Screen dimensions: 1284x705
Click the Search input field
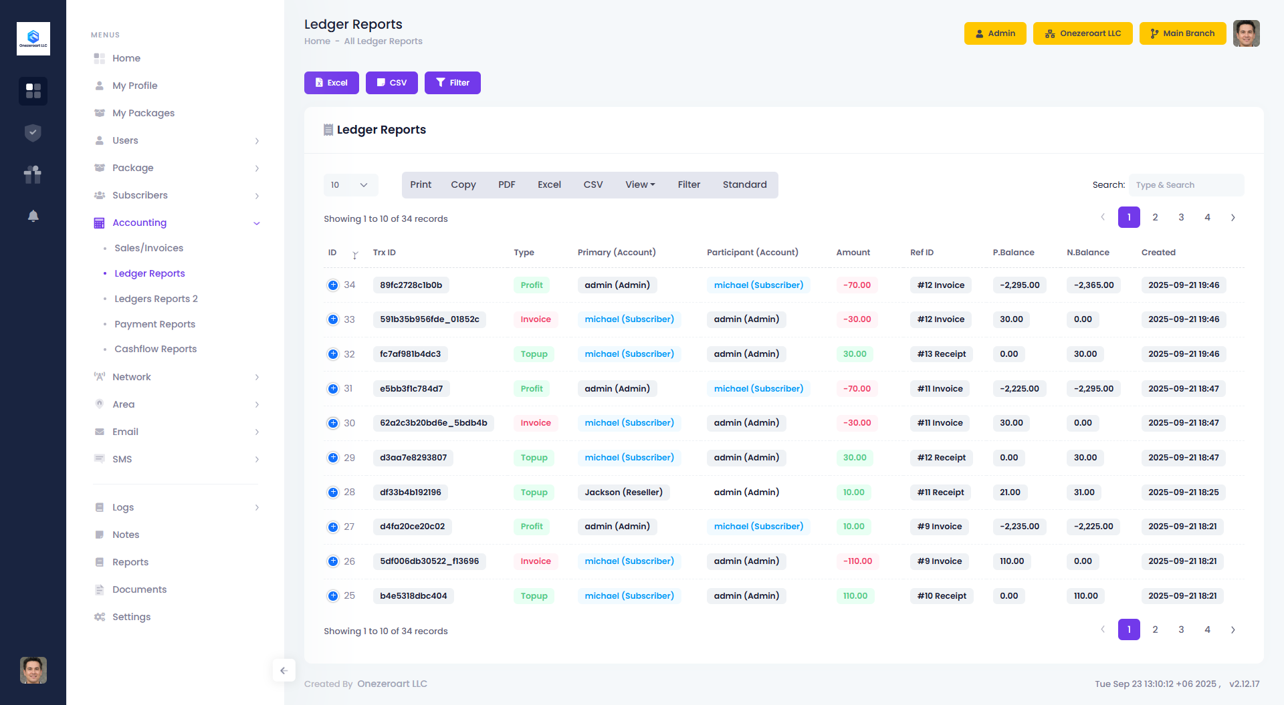(1186, 185)
